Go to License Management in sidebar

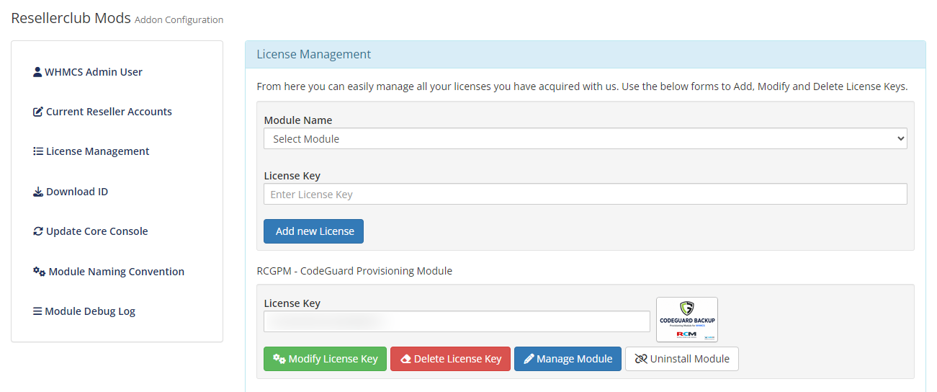click(x=91, y=151)
